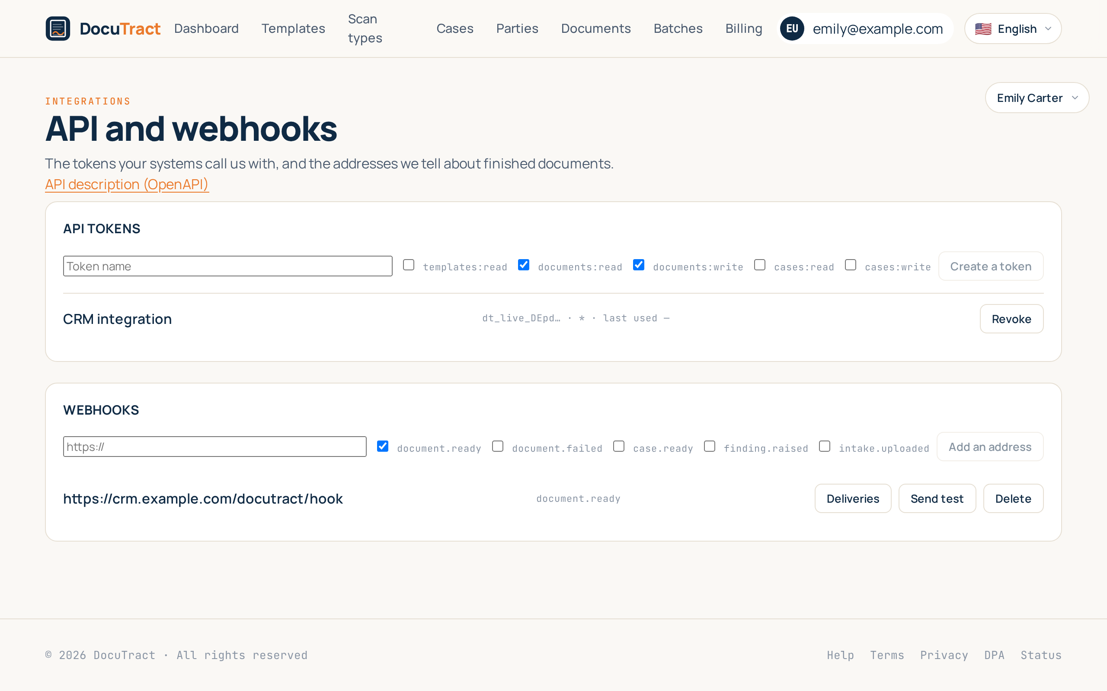The height and width of the screenshot is (691, 1107).
Task: Open the Documents nav item
Action: click(x=596, y=29)
